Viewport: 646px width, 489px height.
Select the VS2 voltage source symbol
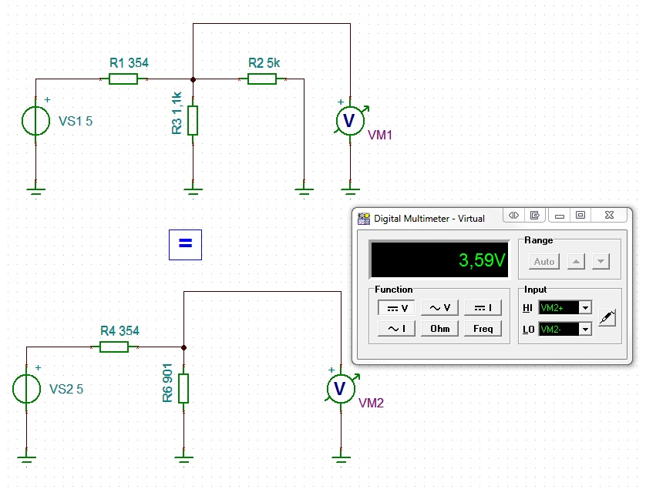(x=26, y=389)
